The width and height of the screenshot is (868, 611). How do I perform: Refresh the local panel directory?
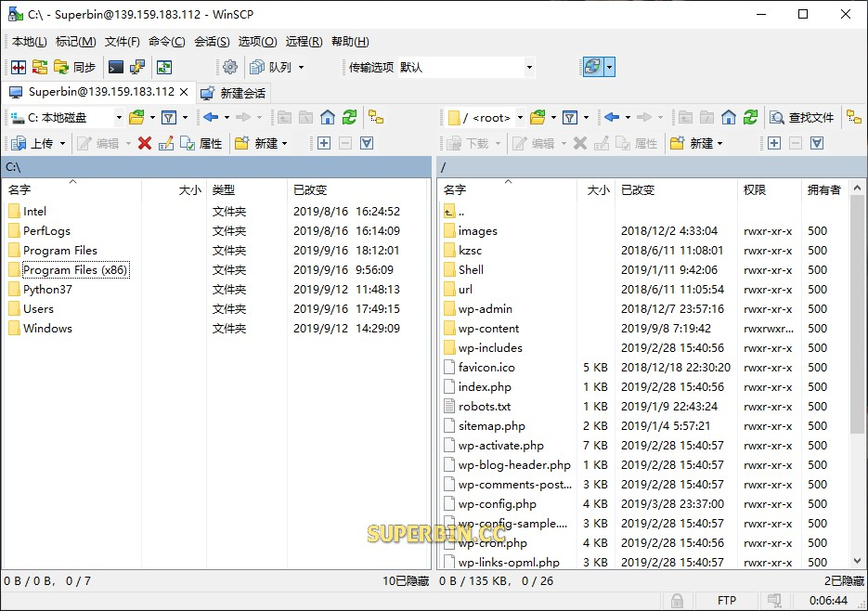(349, 117)
